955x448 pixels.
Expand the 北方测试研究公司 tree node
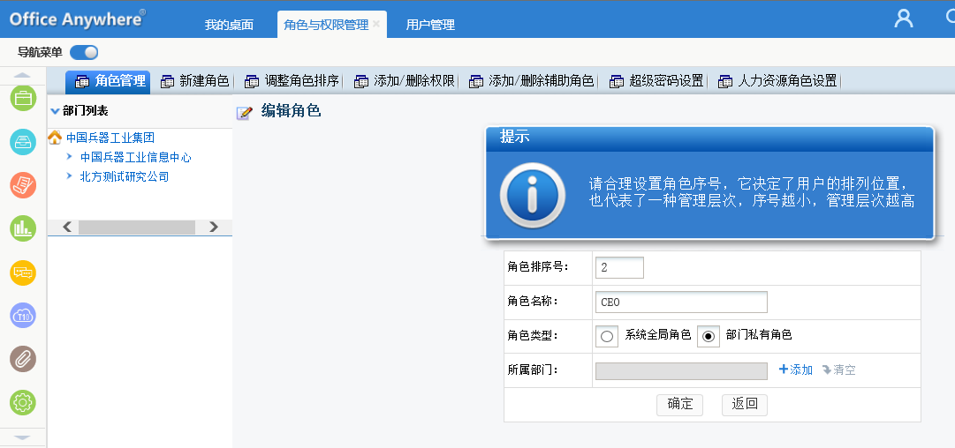[x=70, y=176]
